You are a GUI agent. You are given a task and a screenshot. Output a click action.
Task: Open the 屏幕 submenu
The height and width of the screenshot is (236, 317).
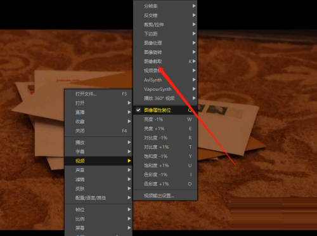[x=98, y=228]
